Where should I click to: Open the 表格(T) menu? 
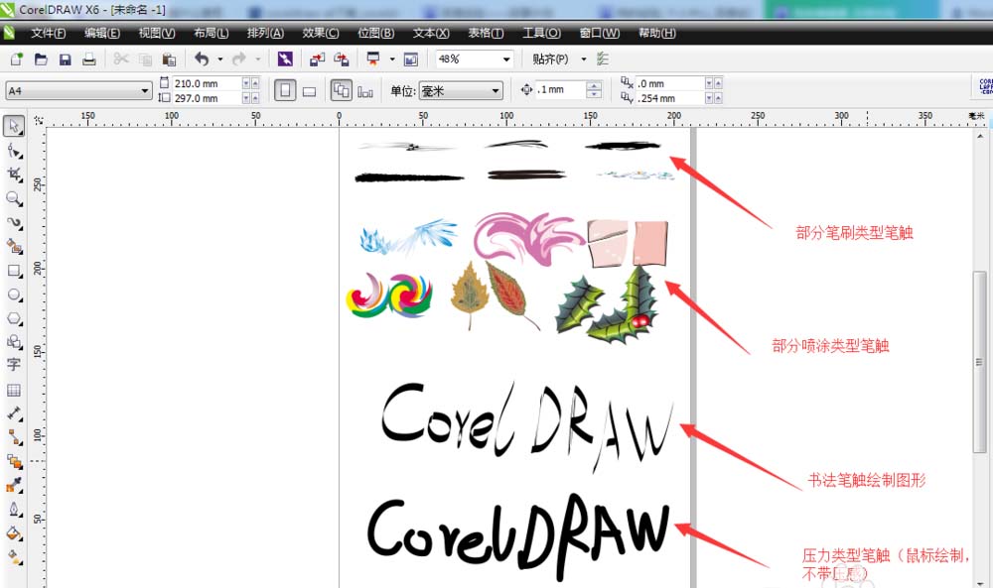[x=486, y=33]
